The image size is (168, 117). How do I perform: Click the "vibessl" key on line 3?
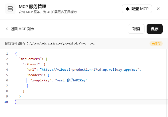pos(31,64)
